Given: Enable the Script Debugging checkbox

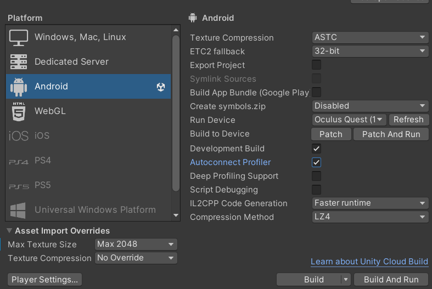Looking at the screenshot, I should (x=316, y=190).
